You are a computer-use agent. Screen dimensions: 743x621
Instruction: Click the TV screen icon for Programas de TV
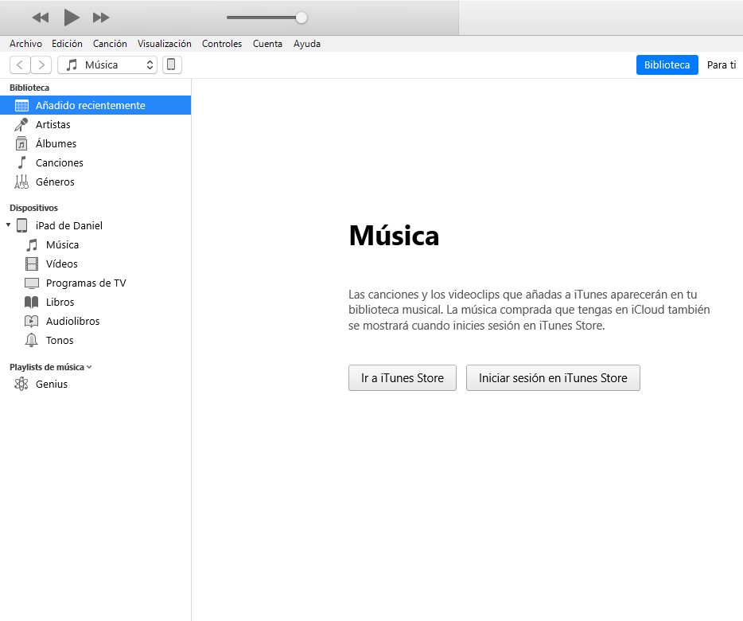32,283
